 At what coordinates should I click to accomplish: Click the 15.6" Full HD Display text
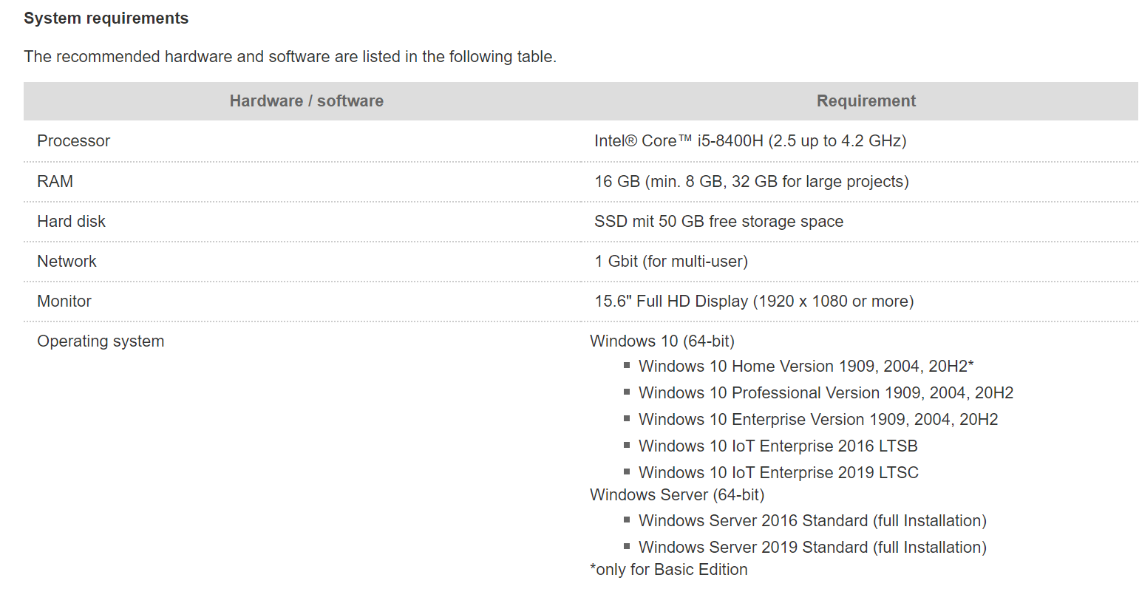tap(754, 302)
